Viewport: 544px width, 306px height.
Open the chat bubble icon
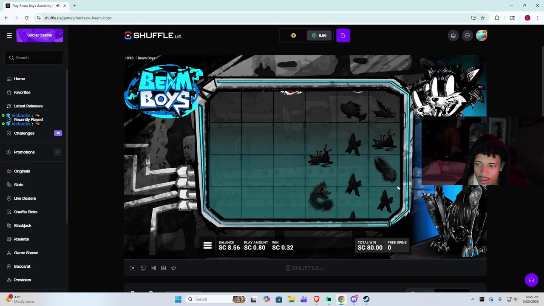click(467, 35)
